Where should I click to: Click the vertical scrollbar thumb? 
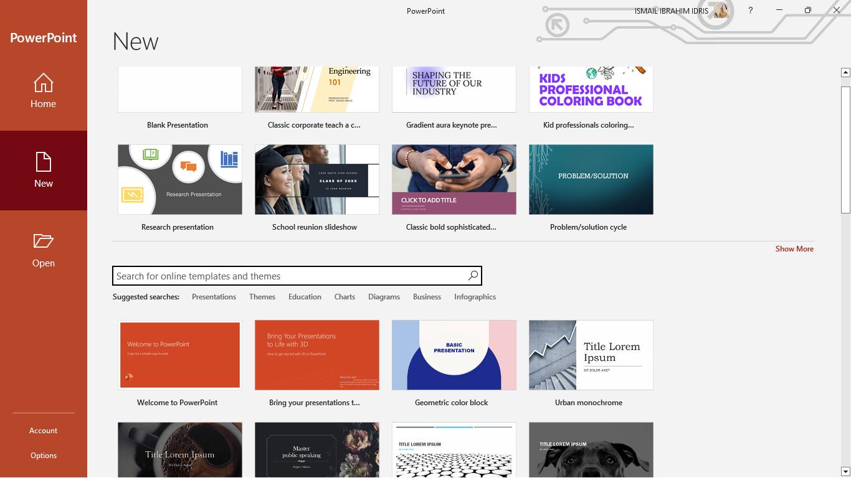coord(845,149)
